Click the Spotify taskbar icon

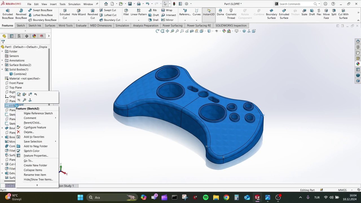(x=206, y=197)
